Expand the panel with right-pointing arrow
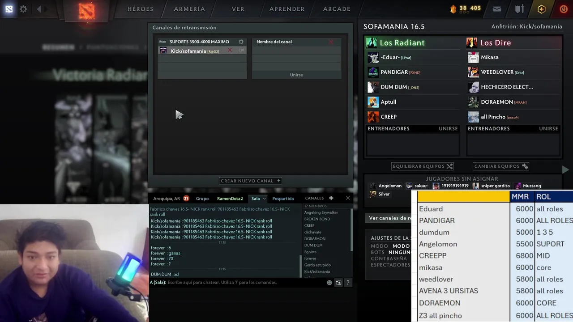This screenshot has height=322, width=573. click(x=565, y=170)
